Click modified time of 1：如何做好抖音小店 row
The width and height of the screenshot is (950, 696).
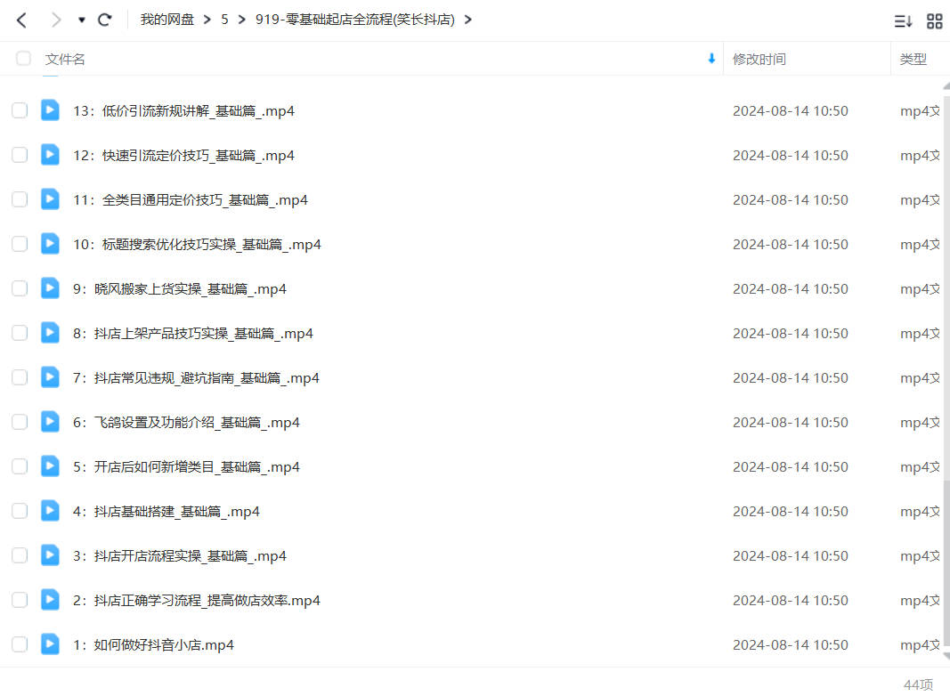click(790, 645)
